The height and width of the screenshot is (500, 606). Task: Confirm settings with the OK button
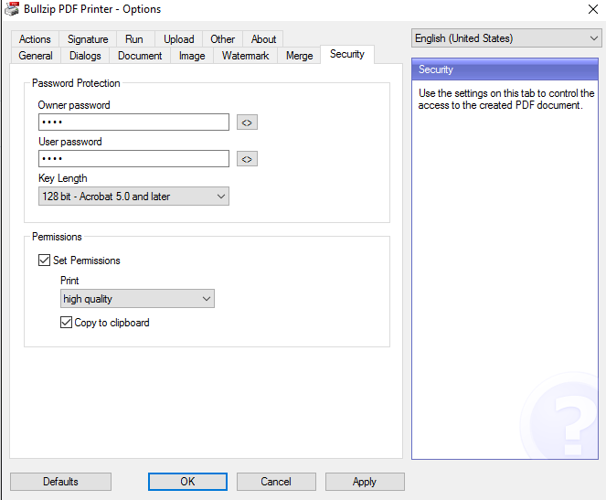(187, 482)
